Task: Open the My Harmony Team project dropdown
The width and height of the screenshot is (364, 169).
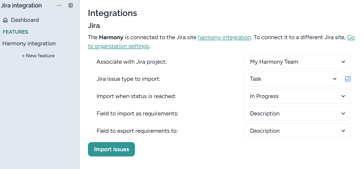Action: (x=297, y=62)
